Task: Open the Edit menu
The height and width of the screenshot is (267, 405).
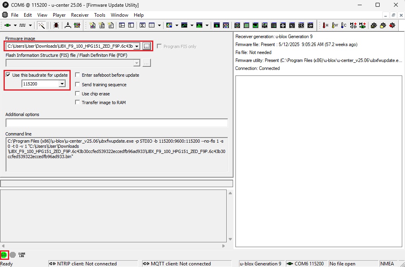Action: click(28, 15)
